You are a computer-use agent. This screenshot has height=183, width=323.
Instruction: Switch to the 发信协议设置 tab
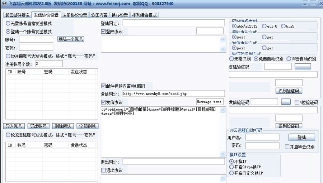(x=46, y=15)
